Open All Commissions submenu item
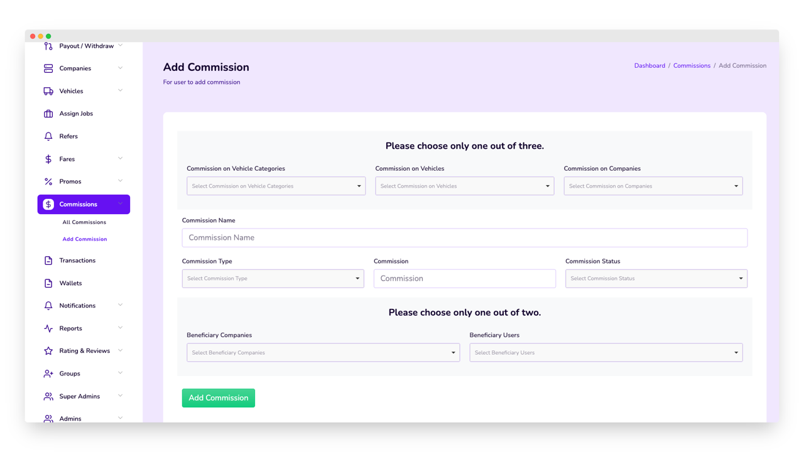 tap(84, 222)
